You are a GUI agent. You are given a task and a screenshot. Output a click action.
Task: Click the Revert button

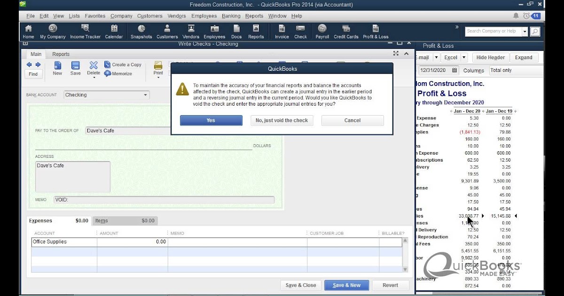390,285
